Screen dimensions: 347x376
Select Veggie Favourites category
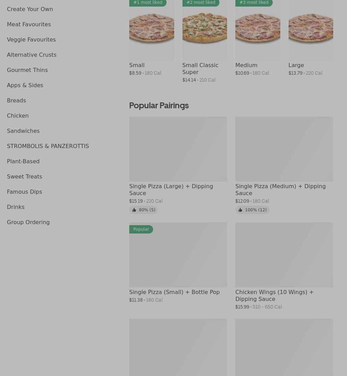coord(31,39)
